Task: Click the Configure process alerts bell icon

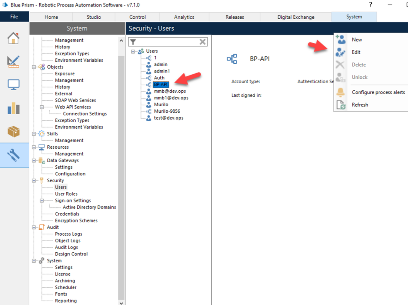Action: pos(341,92)
